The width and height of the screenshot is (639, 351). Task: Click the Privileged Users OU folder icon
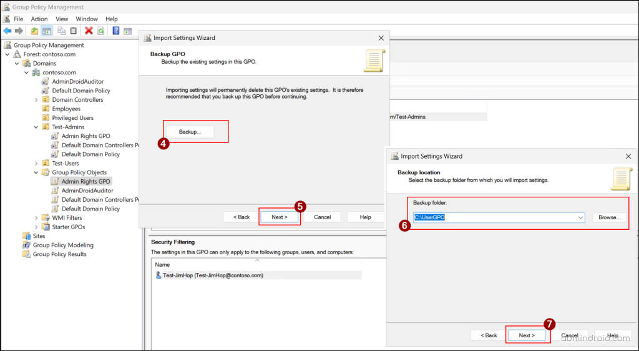pos(46,118)
